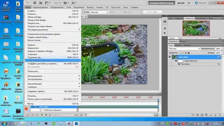Expand the Импортировать submenu
The image size is (224, 126).
(x=79, y=76)
